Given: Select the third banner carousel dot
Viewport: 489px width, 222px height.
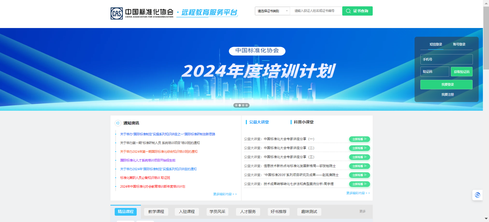Looking at the screenshot, I should pyautogui.click(x=243, y=105).
